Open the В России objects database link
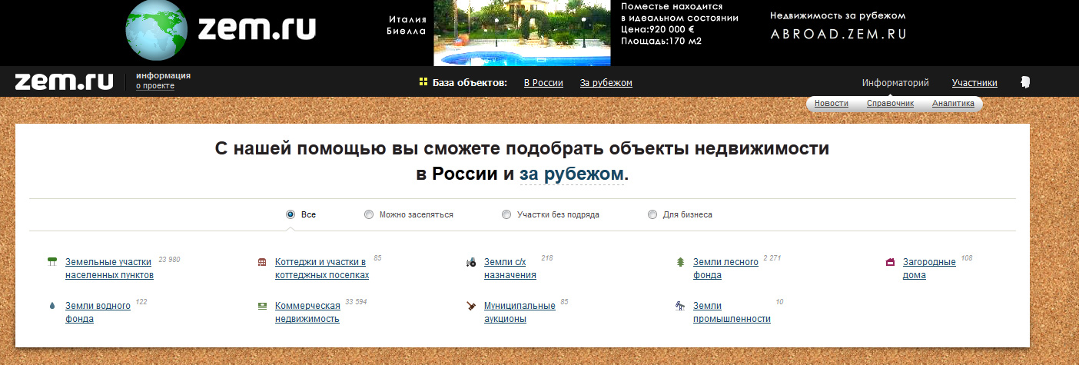1079x365 pixels. click(544, 83)
